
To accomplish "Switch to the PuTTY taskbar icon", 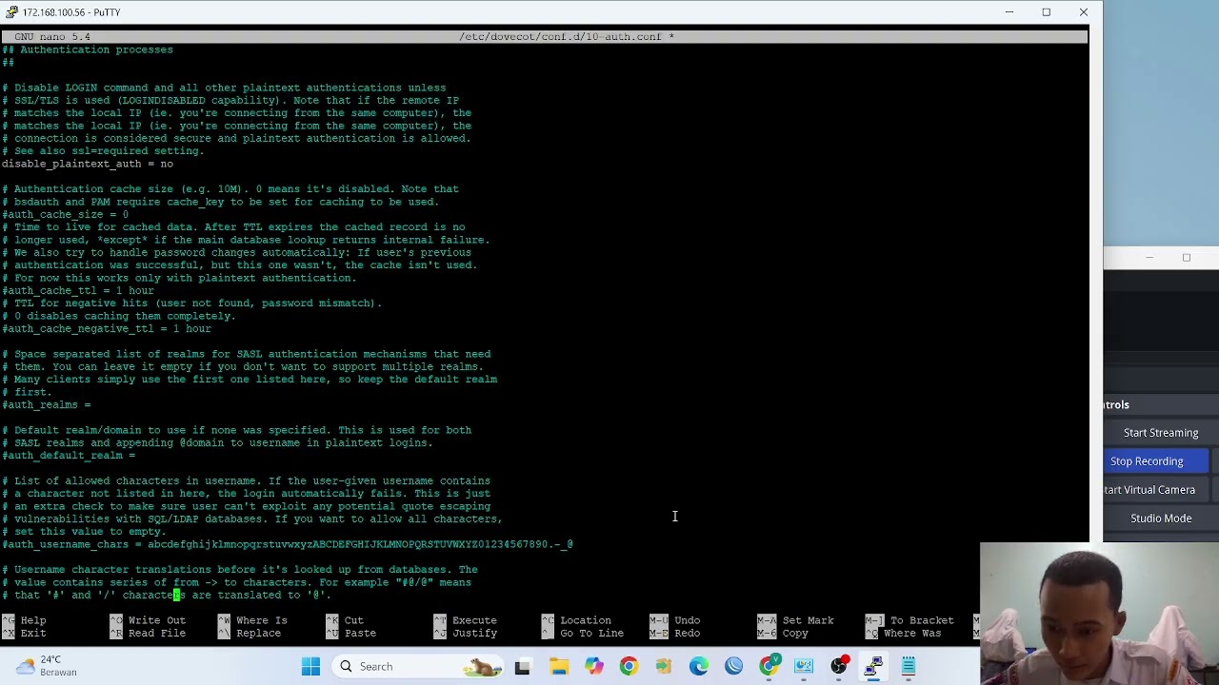I will [873, 666].
